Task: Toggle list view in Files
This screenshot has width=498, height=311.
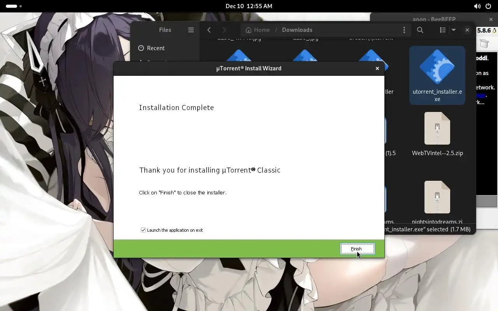Action: 442,30
